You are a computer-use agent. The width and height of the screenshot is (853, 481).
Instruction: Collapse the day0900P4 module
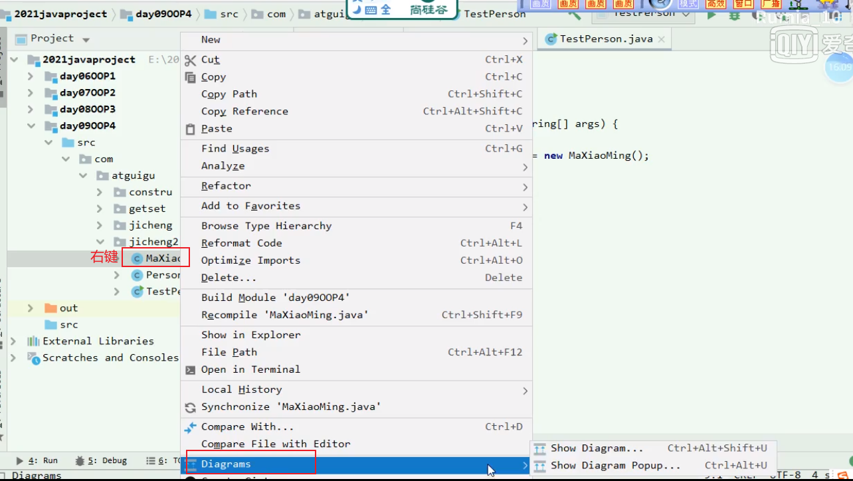coord(31,126)
